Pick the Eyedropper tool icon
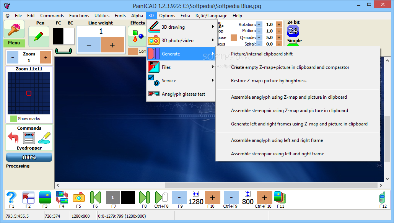 coord(44,138)
